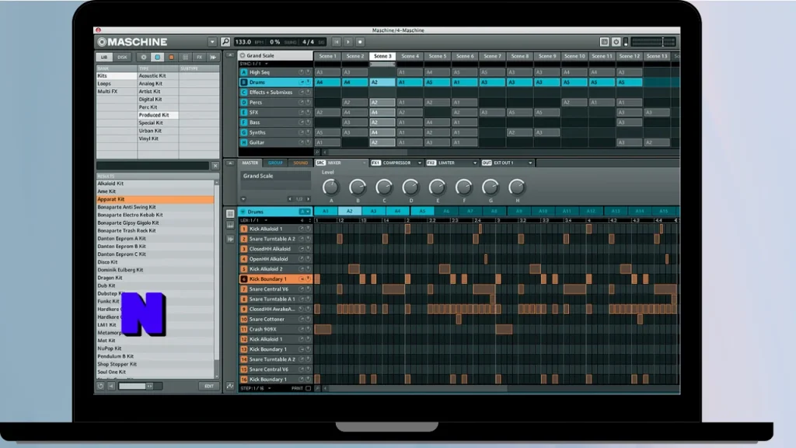Filter the browser by FX icon
Screen dimensions: 796x448
199,58
